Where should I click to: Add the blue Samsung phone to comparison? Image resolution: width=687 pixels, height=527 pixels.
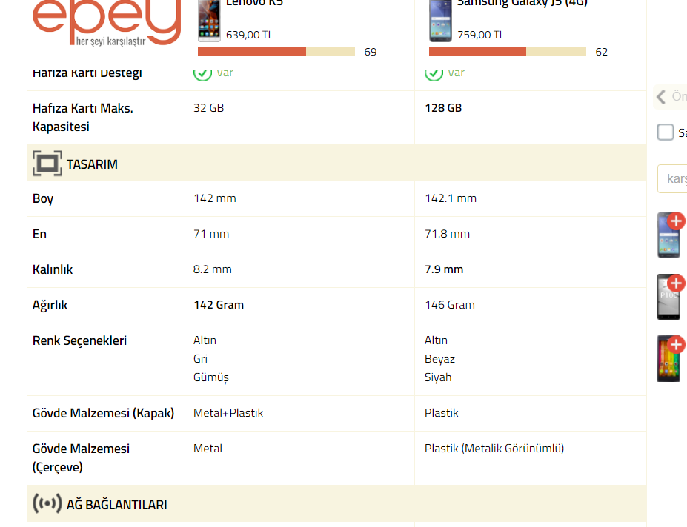[676, 221]
